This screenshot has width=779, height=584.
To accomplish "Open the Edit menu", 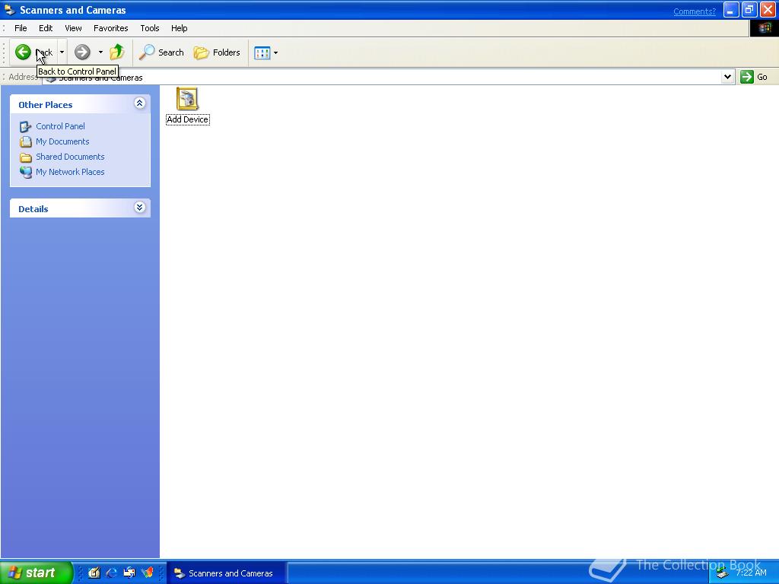I will pyautogui.click(x=46, y=28).
